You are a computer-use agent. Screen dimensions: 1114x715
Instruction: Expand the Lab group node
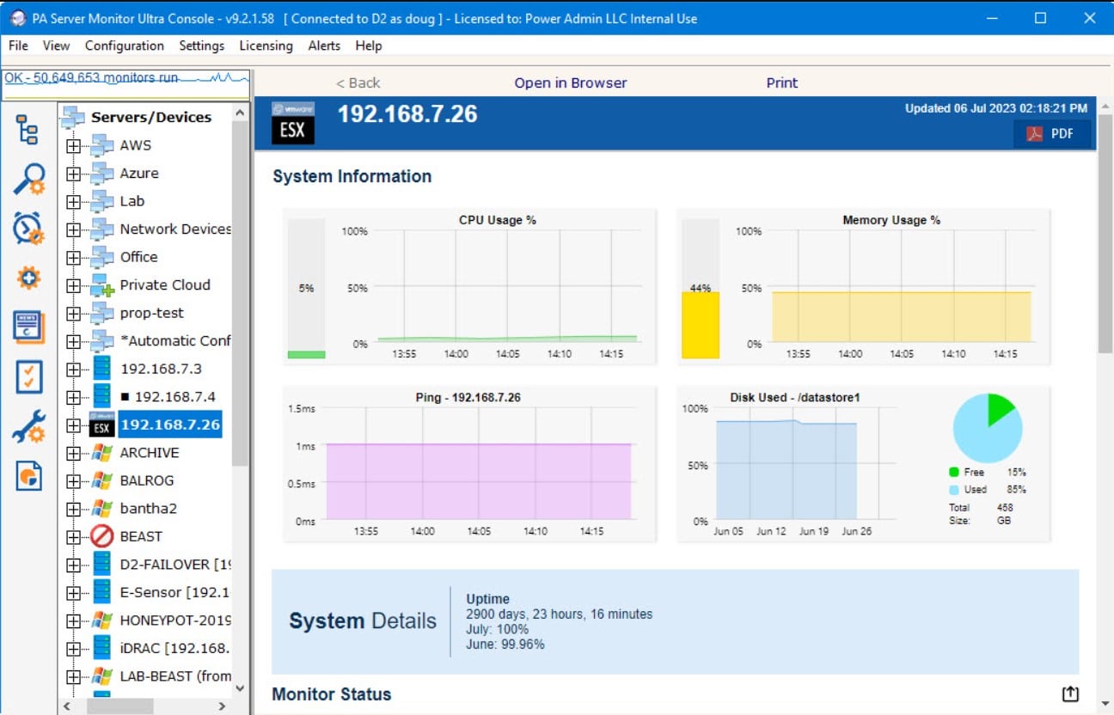[73, 202]
